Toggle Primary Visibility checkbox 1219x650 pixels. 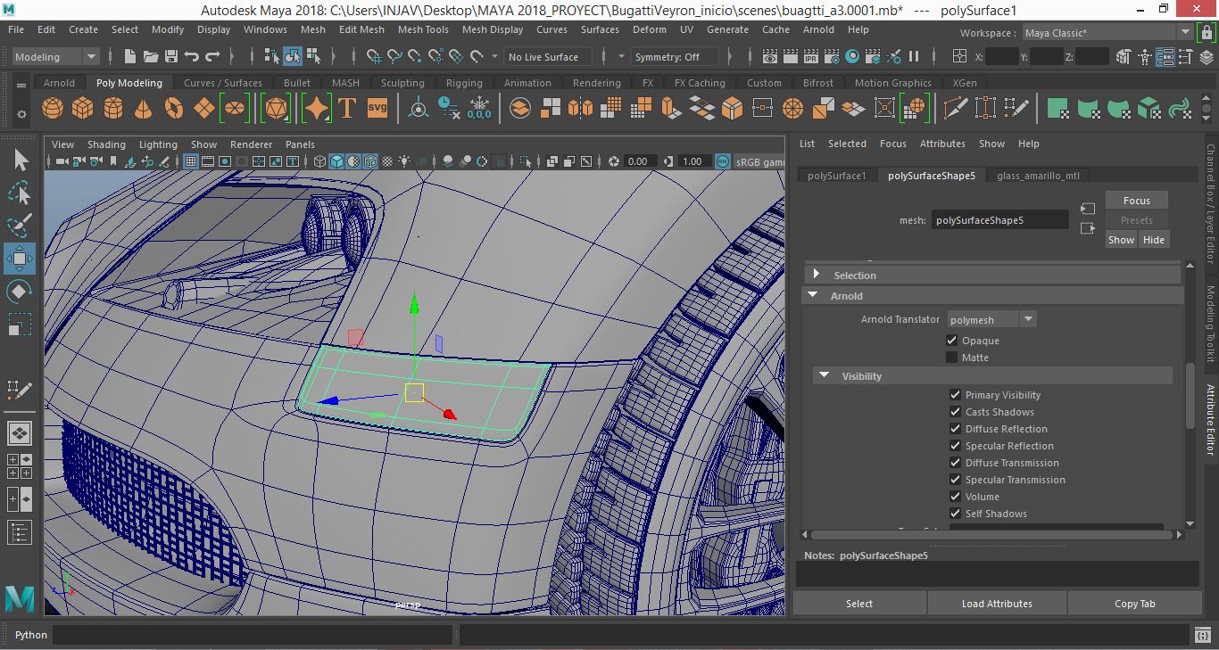pyautogui.click(x=956, y=395)
